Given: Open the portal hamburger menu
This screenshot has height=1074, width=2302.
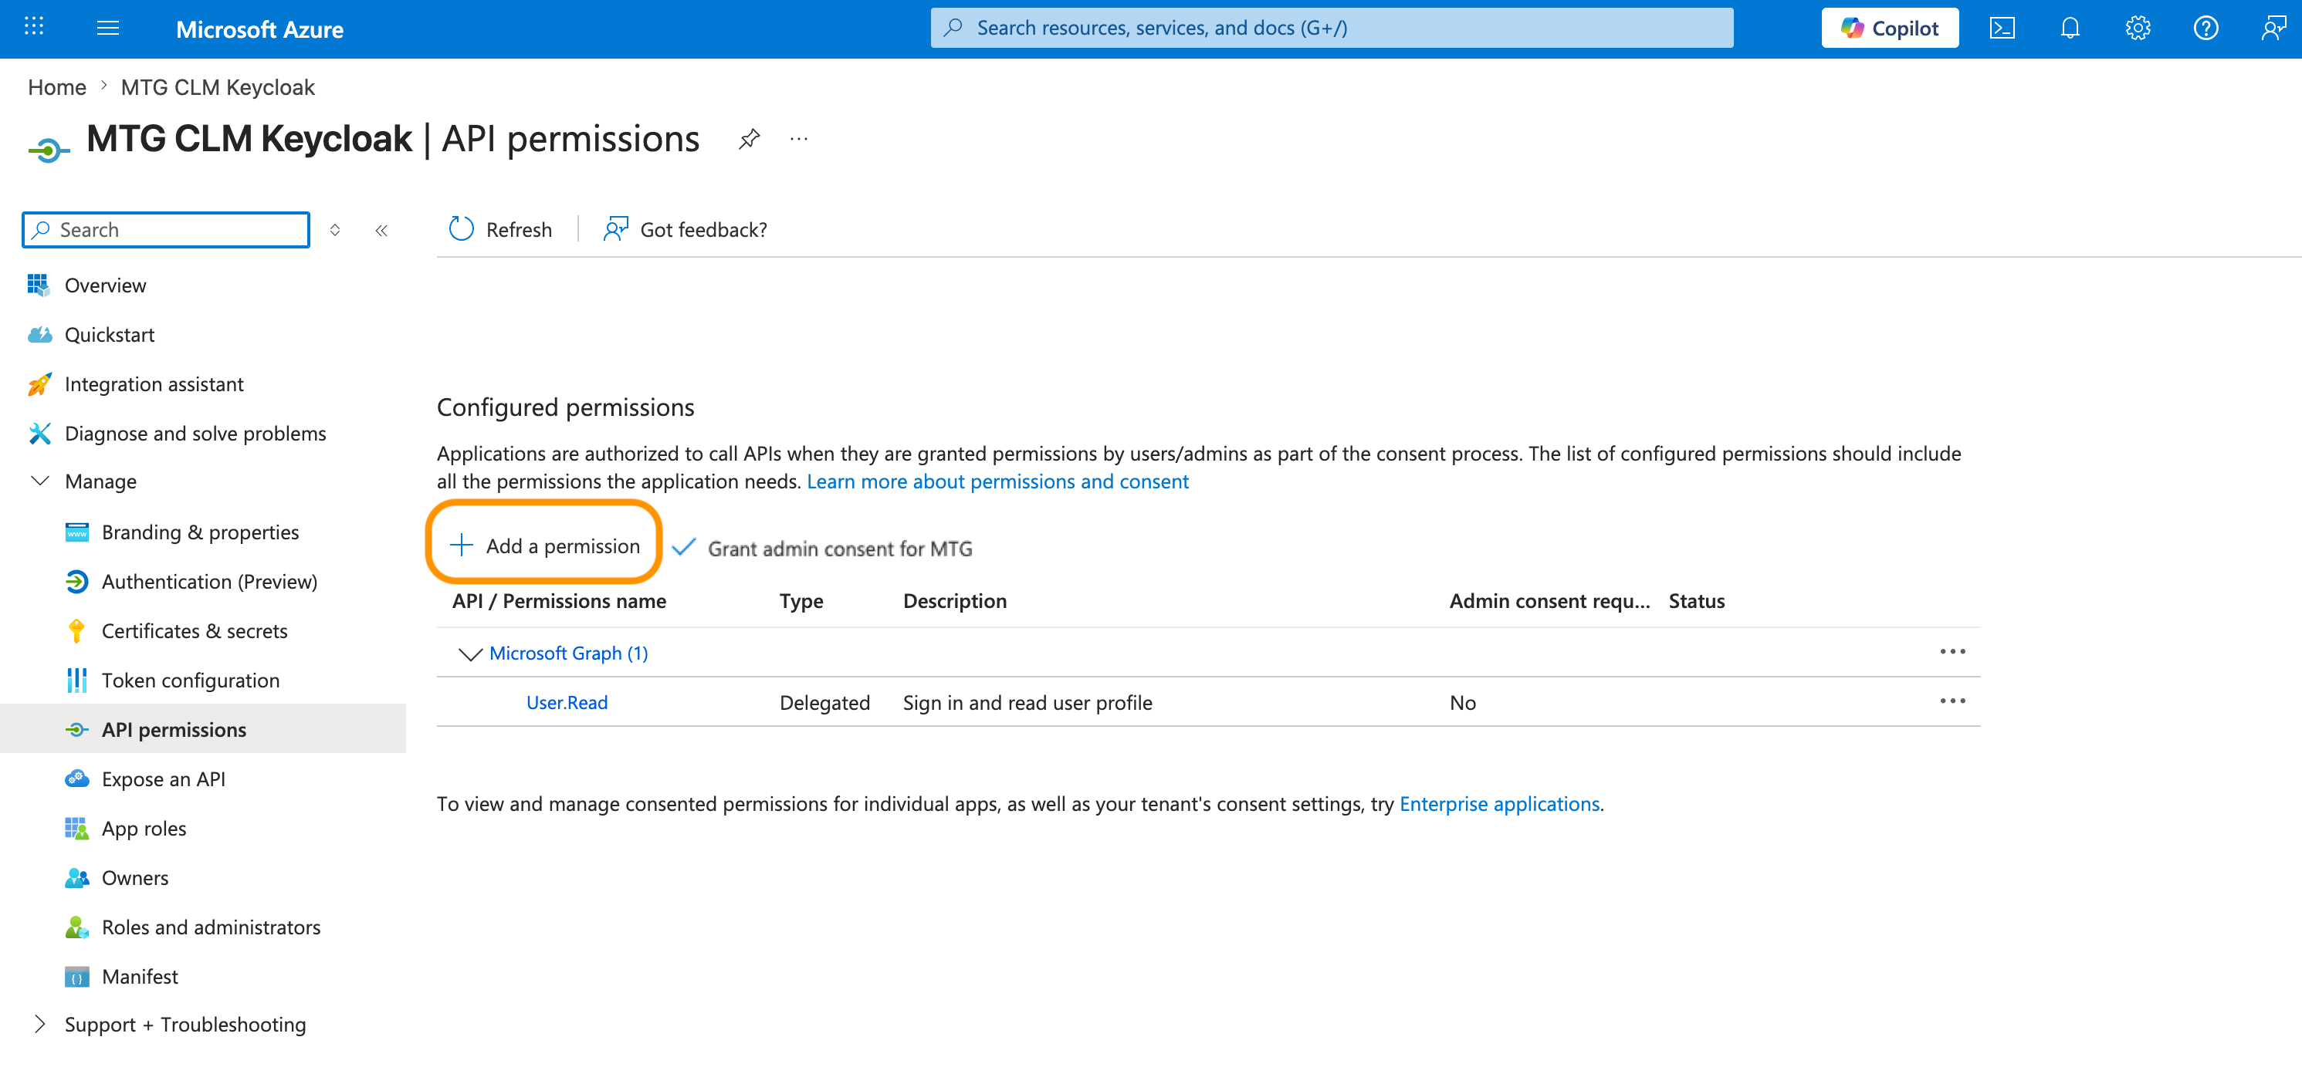Looking at the screenshot, I should click(x=108, y=28).
